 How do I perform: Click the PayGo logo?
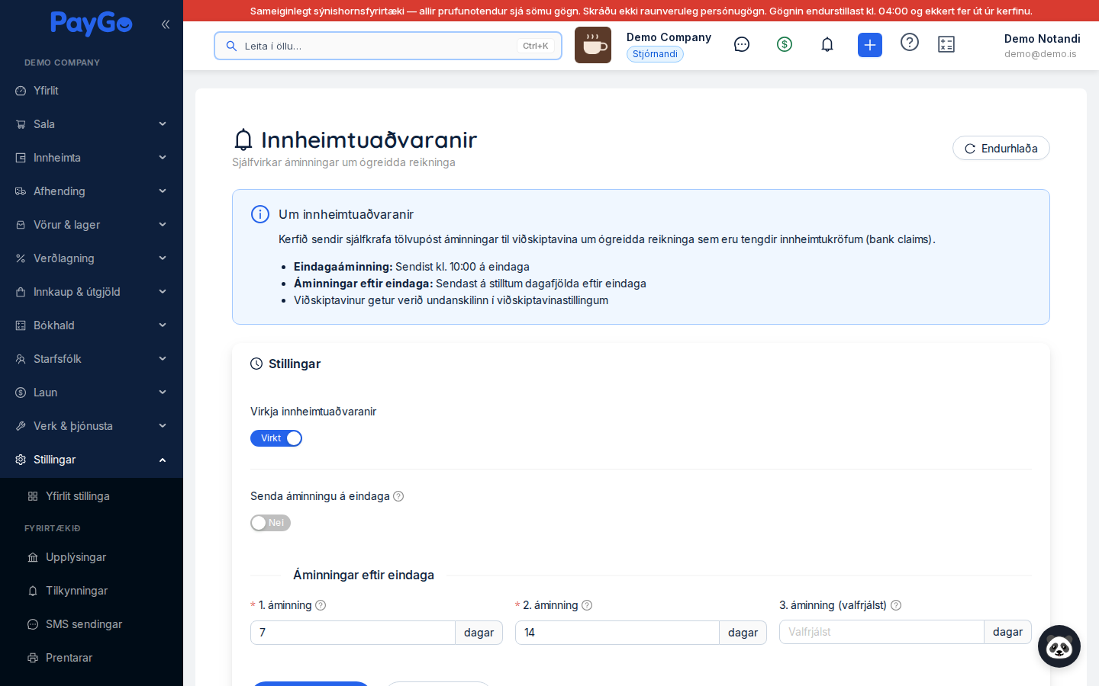coord(92,24)
